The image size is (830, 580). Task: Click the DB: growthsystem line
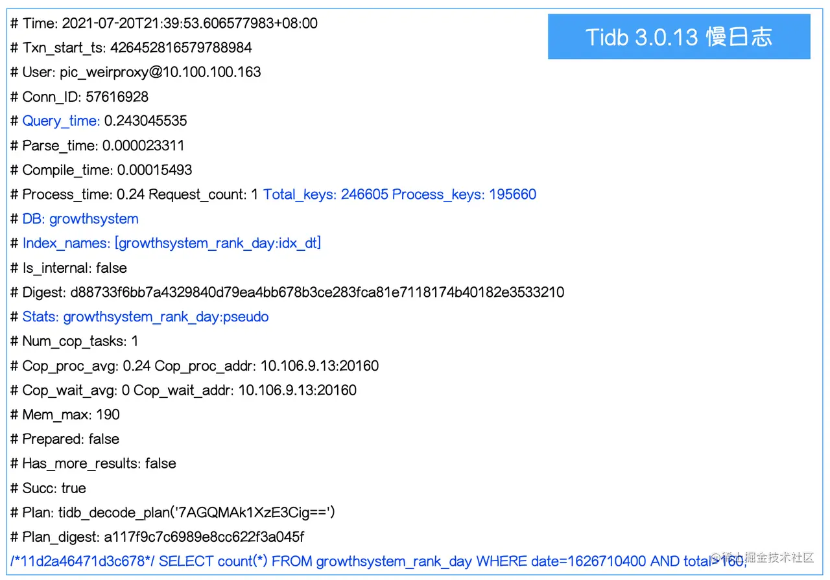click(75, 219)
